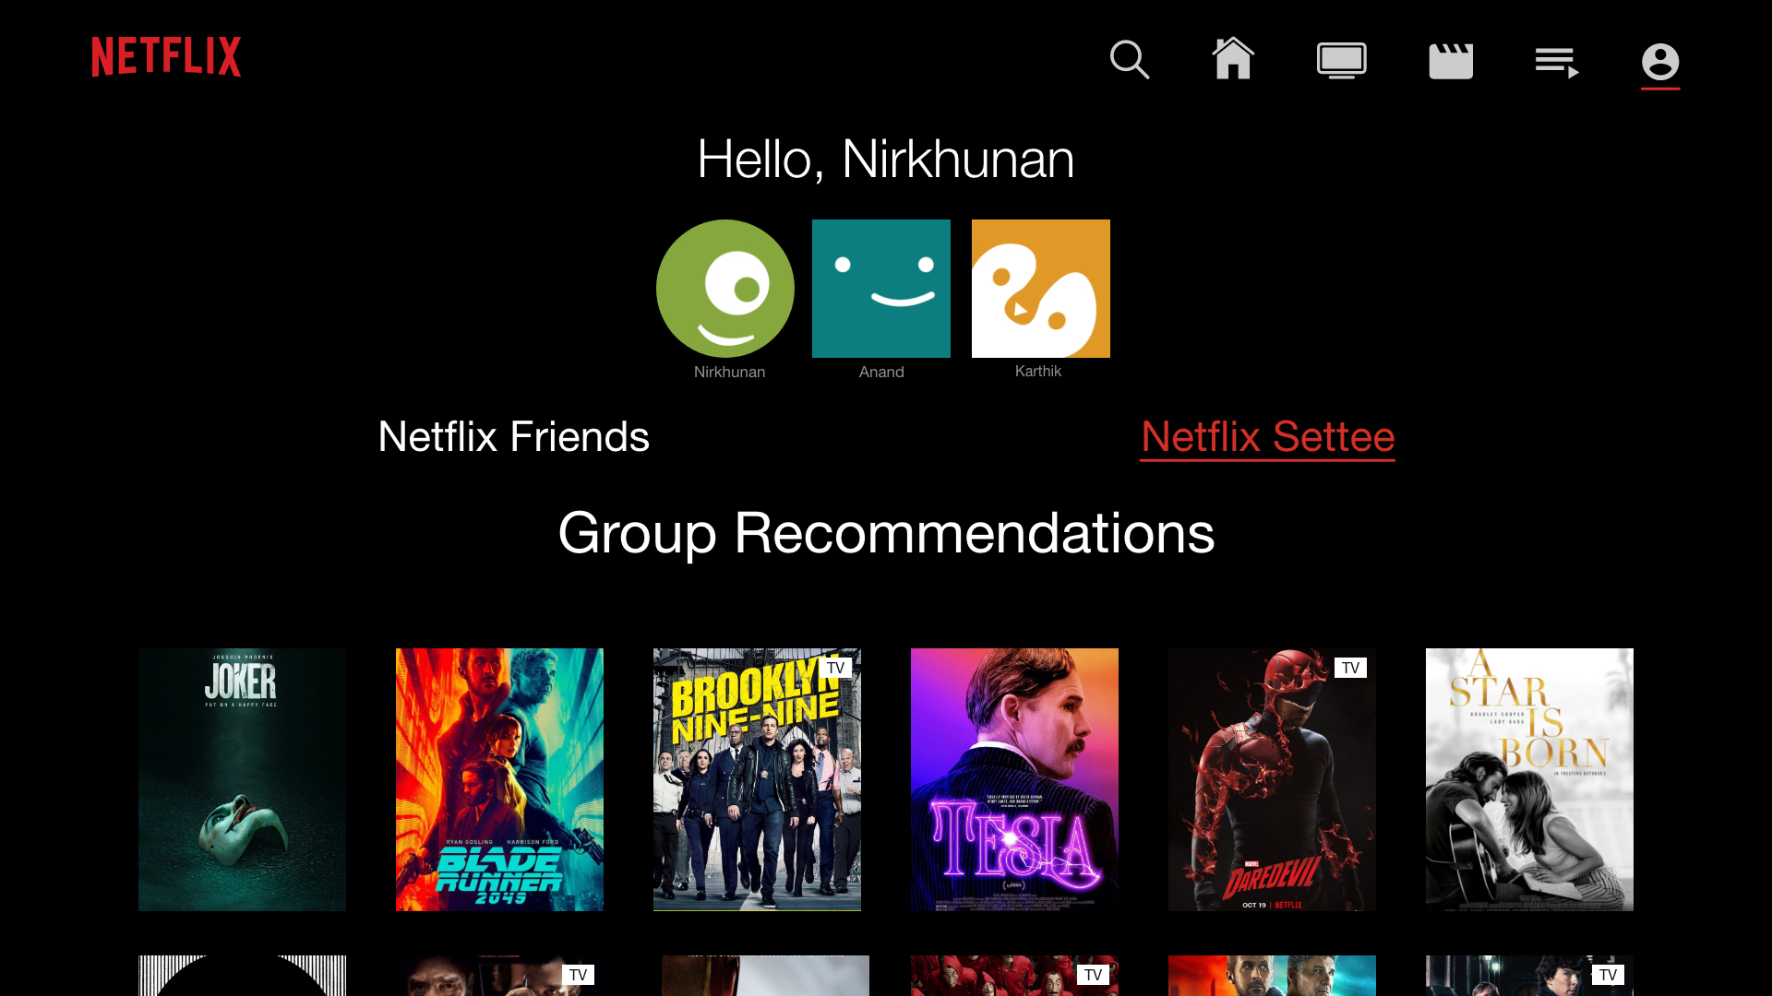Select the Nirkhunan green profile avatar
The height and width of the screenshot is (996, 1772).
(x=725, y=289)
